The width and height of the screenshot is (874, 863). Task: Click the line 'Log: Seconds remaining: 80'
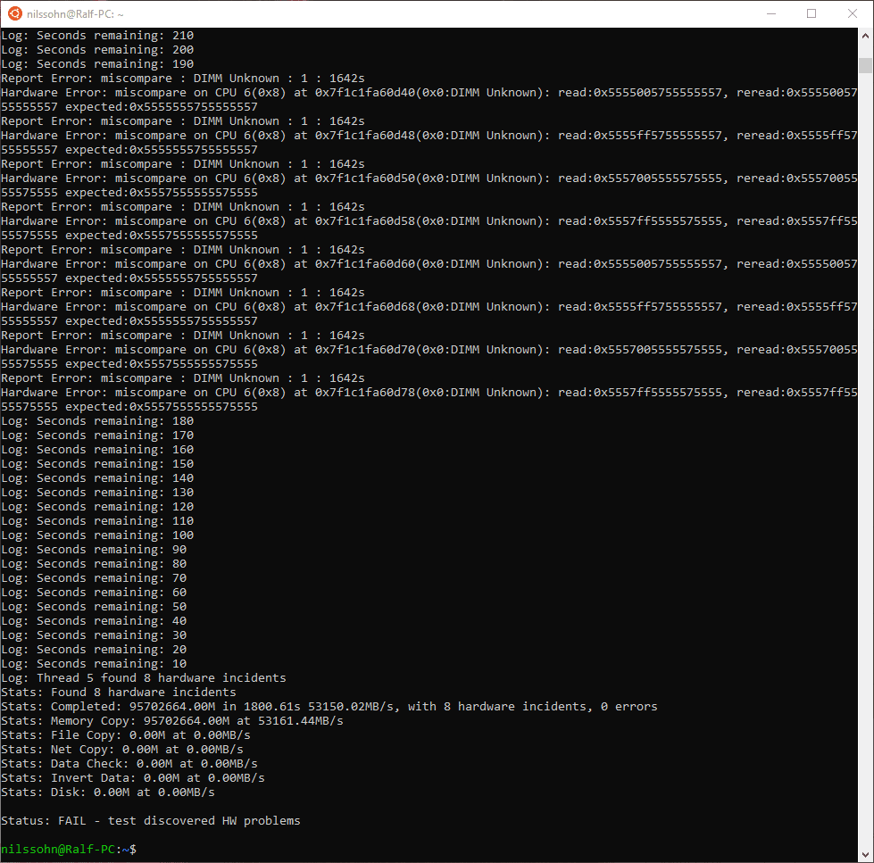coord(94,564)
